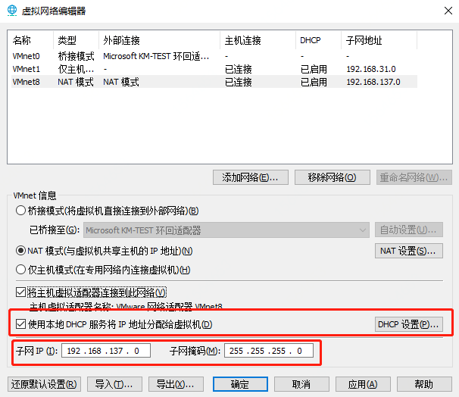This screenshot has width=459, height=397.
Task: Toggle 将主机虚拟适配器连接到此网络 checkbox
Action: click(x=20, y=292)
